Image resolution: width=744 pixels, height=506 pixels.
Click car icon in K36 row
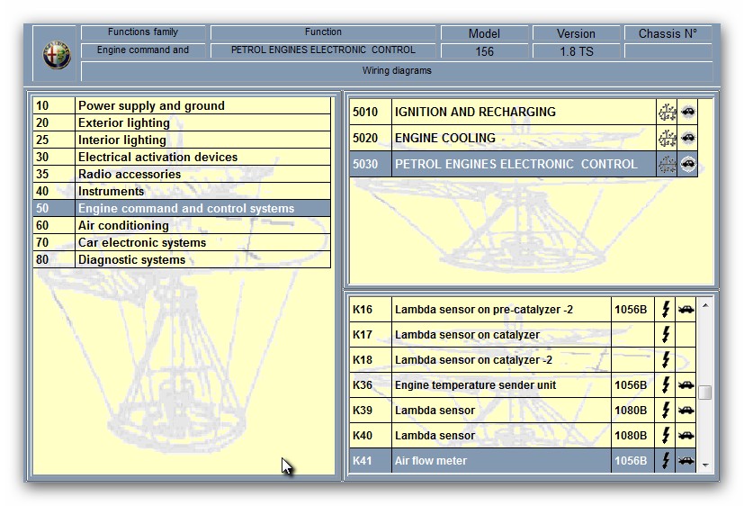[x=686, y=385]
